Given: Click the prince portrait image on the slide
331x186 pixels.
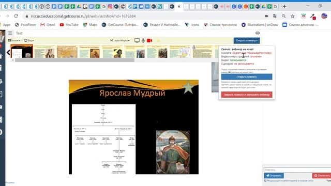Looking at the screenshot, I should pos(173,152).
